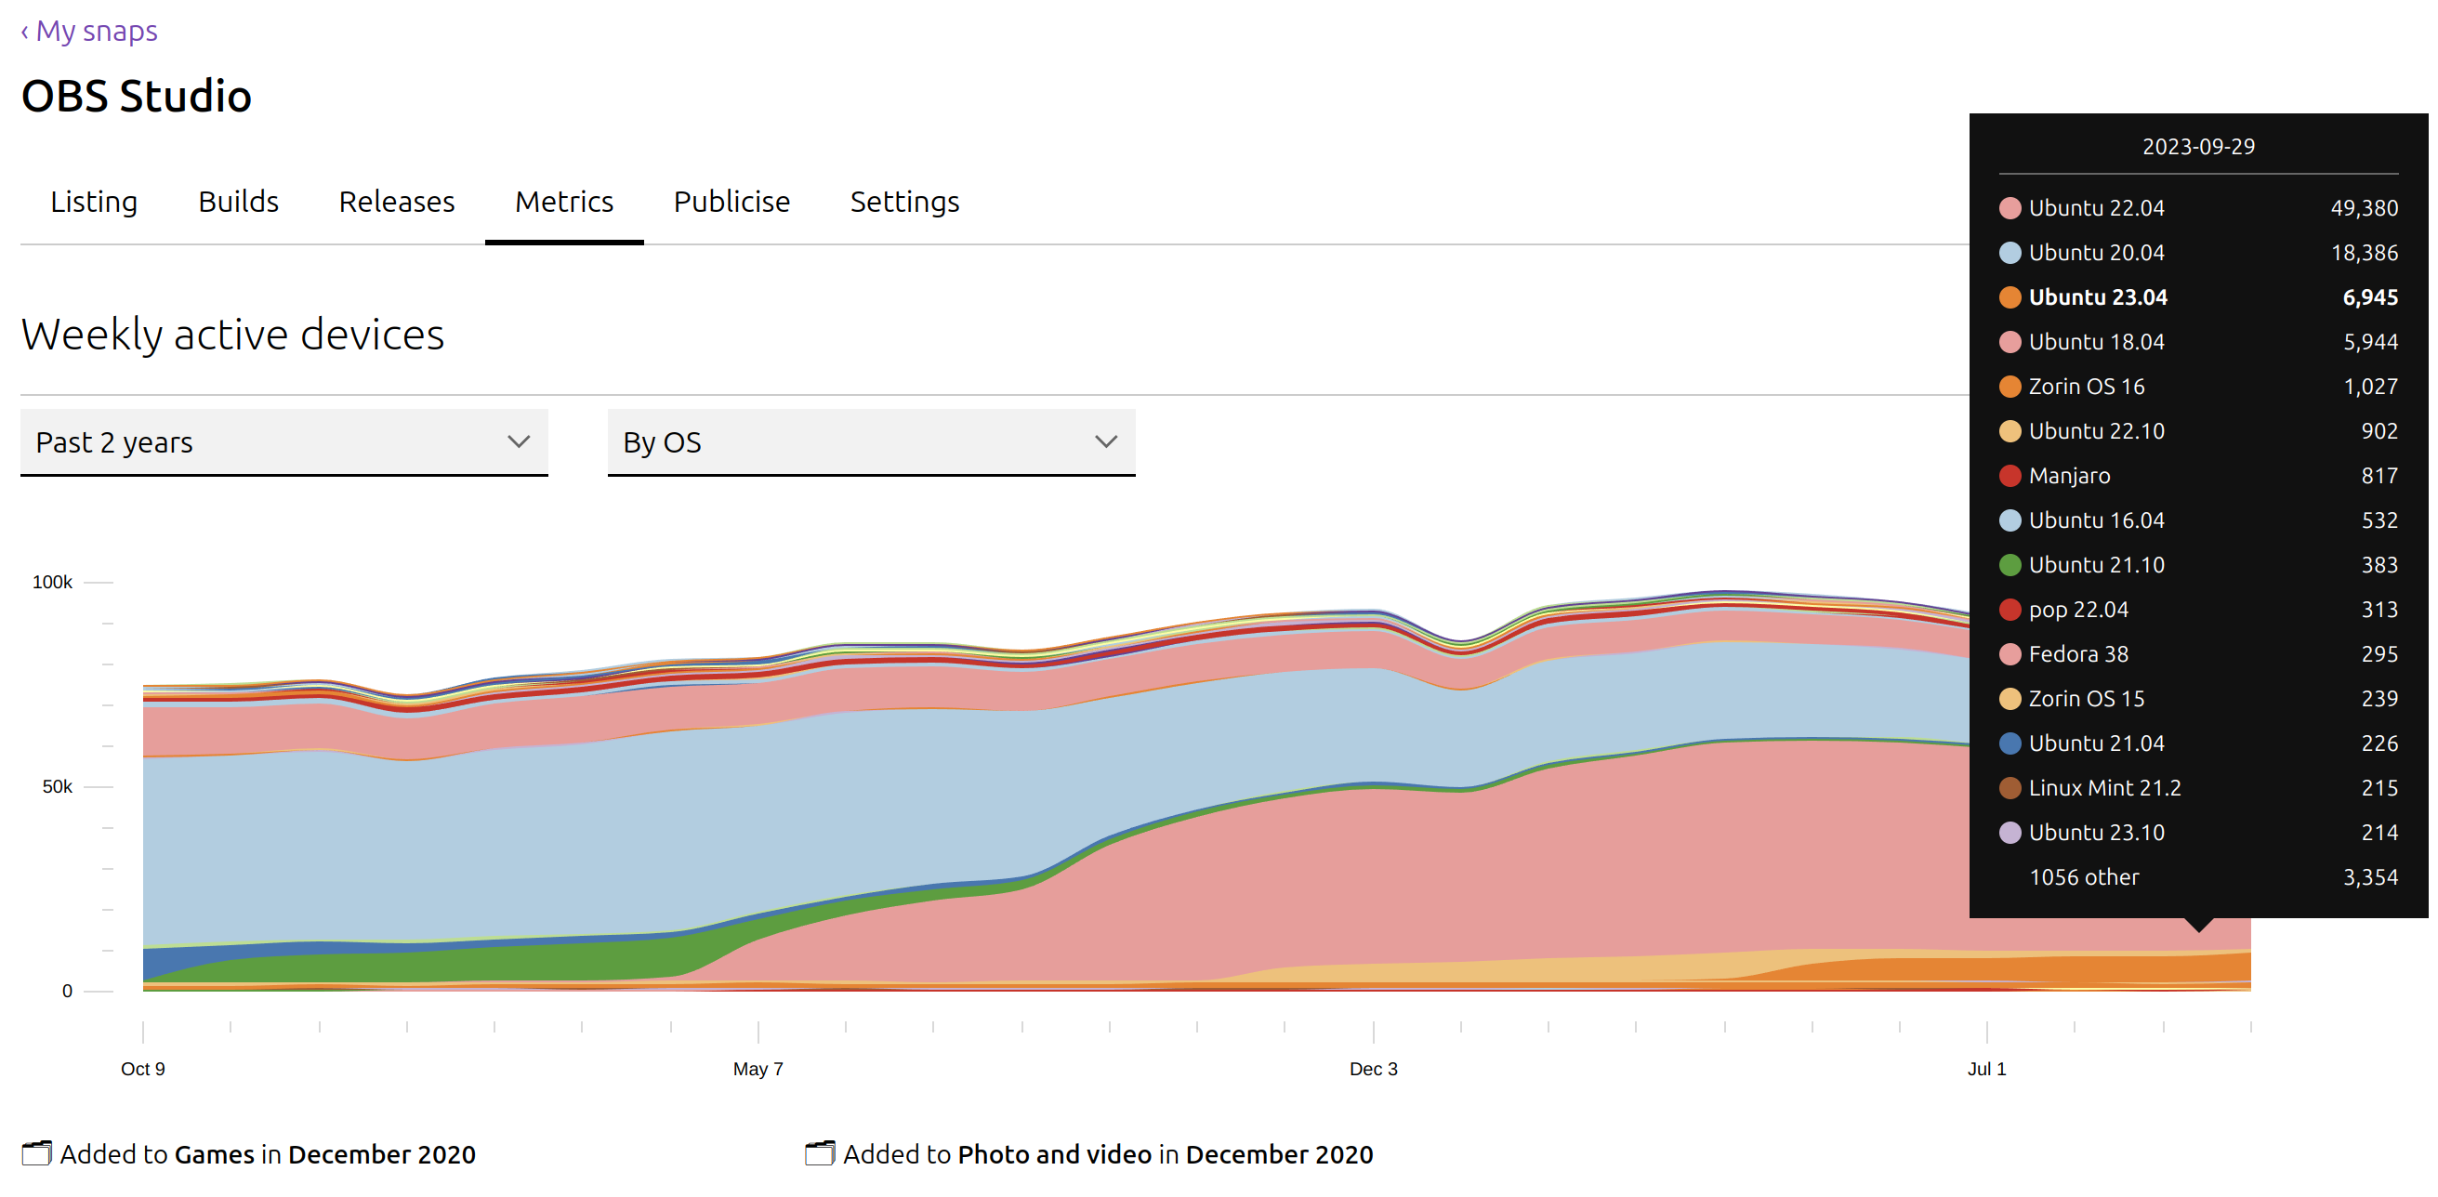Click the Ubuntu 23.04 orange swatch

2010,297
